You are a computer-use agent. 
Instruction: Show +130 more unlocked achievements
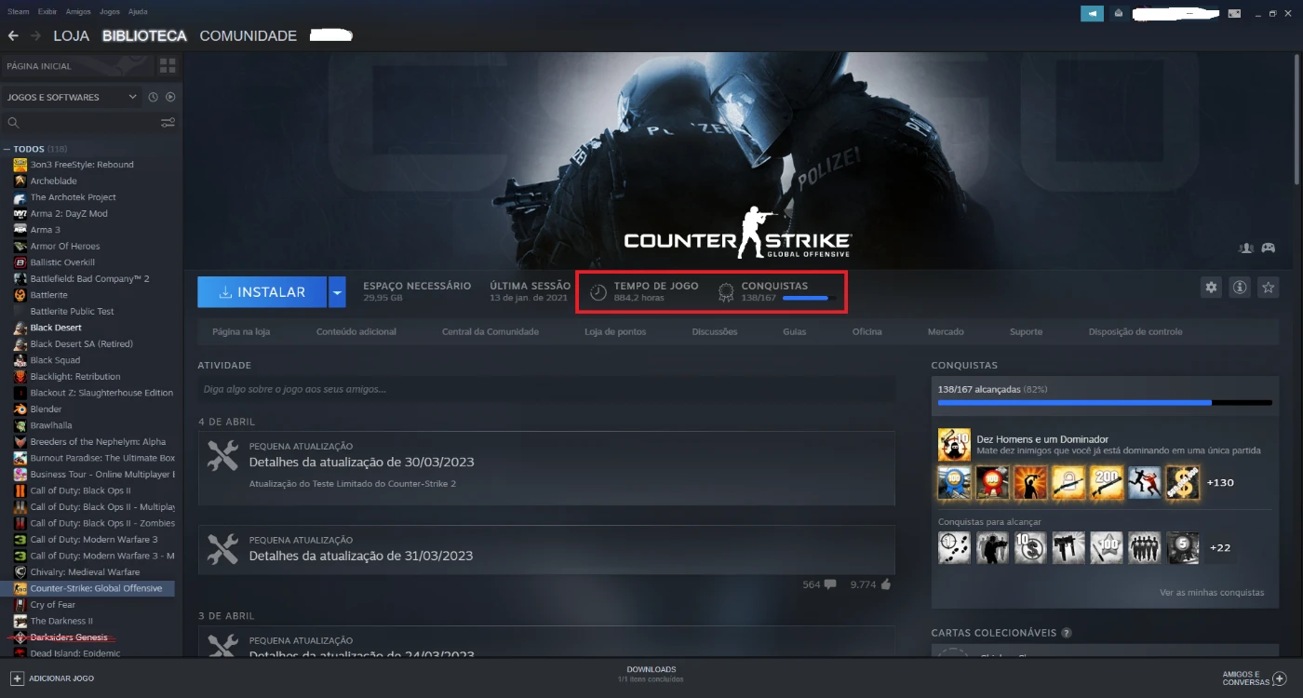point(1220,483)
